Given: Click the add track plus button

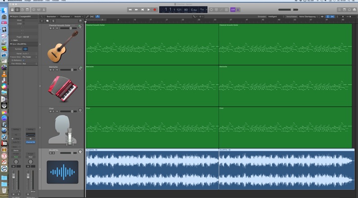Looking at the screenshot, I should (42, 21).
